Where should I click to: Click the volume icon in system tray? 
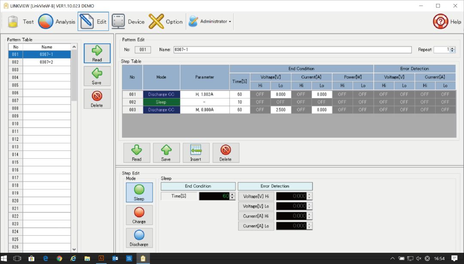tap(419, 259)
